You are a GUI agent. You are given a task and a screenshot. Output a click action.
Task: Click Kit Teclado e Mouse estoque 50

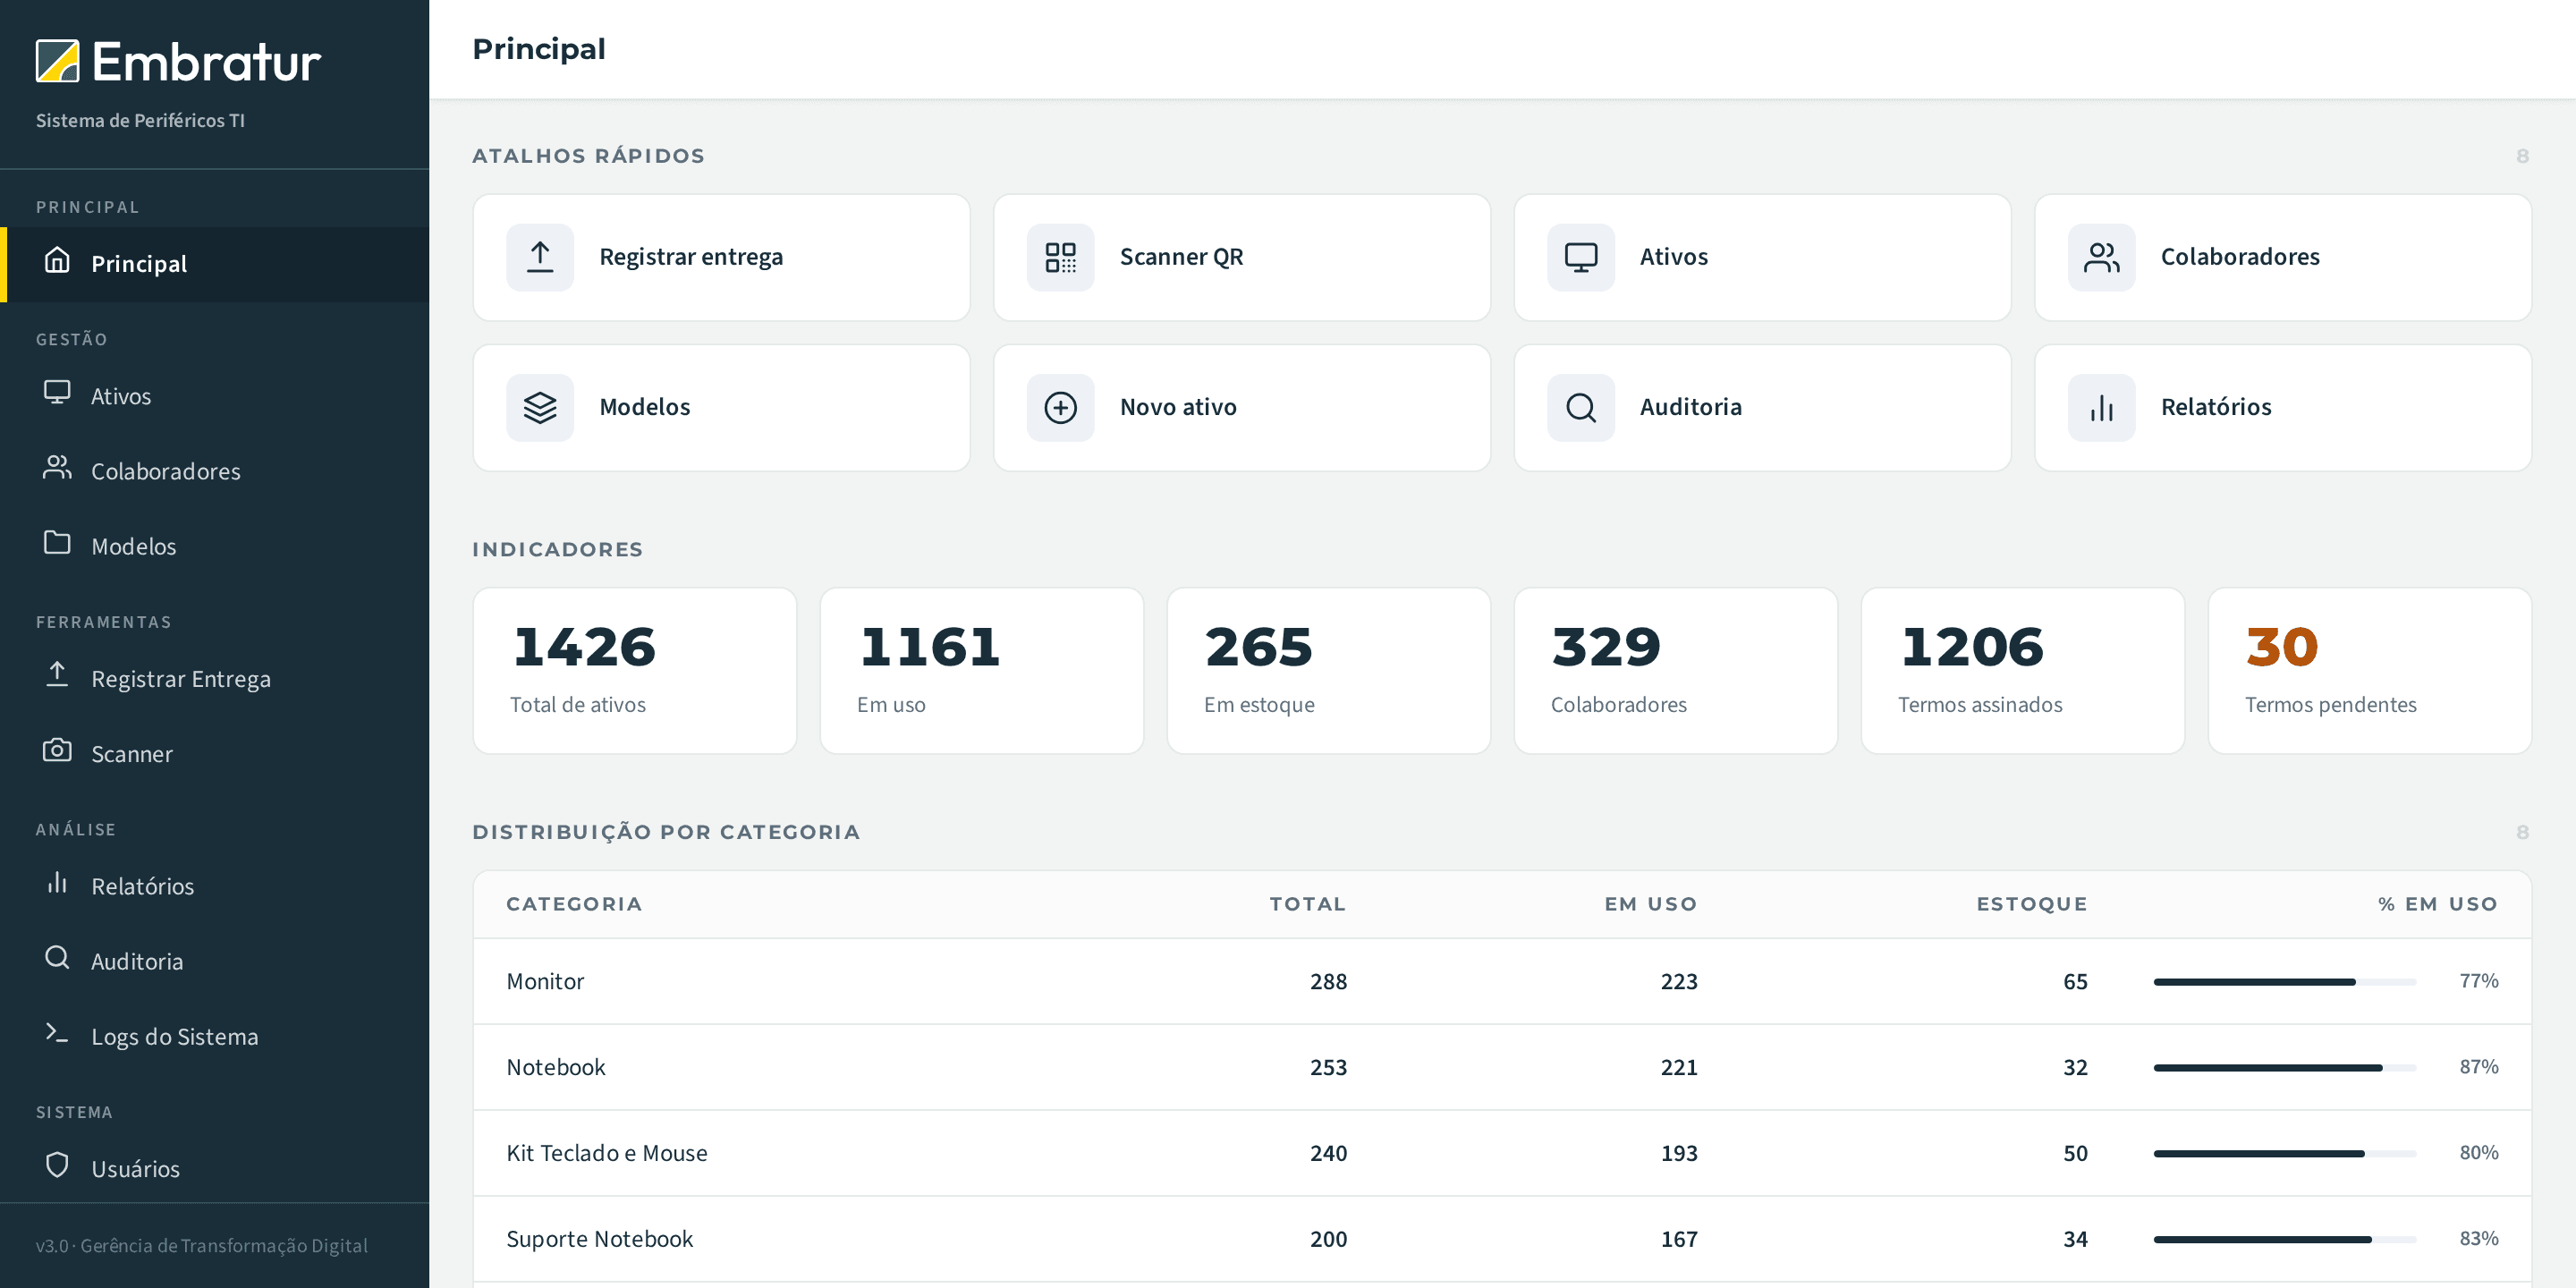coord(2075,1153)
